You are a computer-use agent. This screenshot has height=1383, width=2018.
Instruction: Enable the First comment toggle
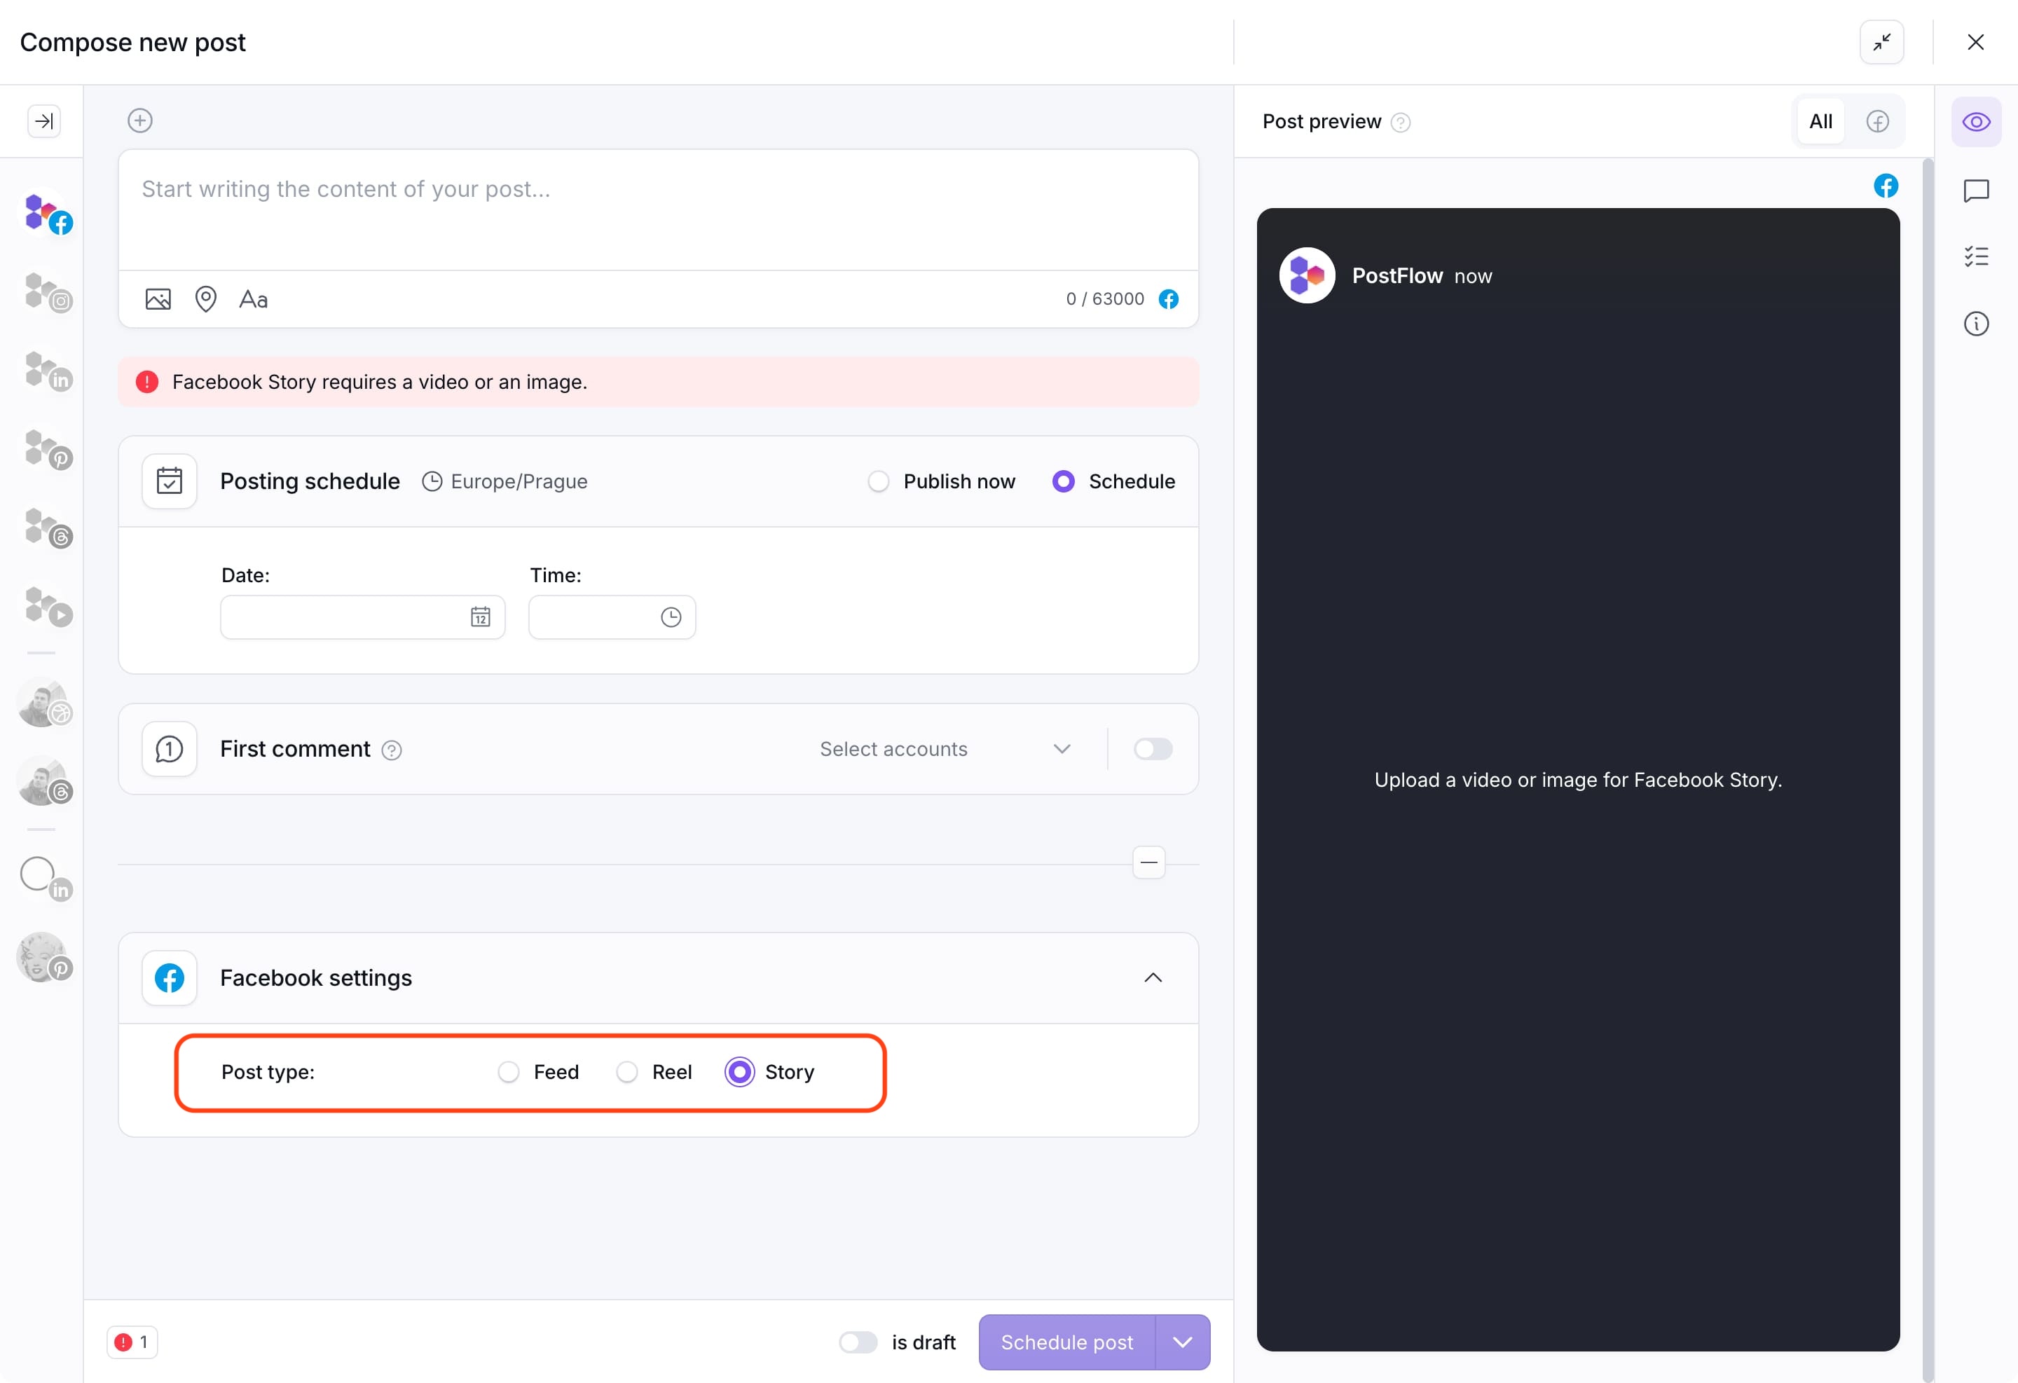tap(1152, 749)
